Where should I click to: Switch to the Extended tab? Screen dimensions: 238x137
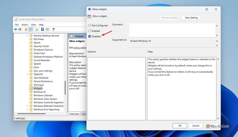74,114
